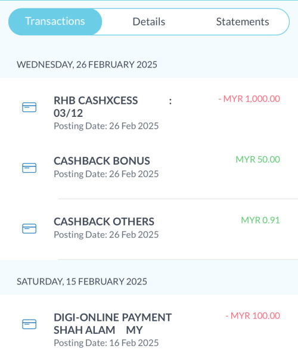Tap posting date under CASHBACK OTHERS
The height and width of the screenshot is (353, 298).
click(x=106, y=235)
